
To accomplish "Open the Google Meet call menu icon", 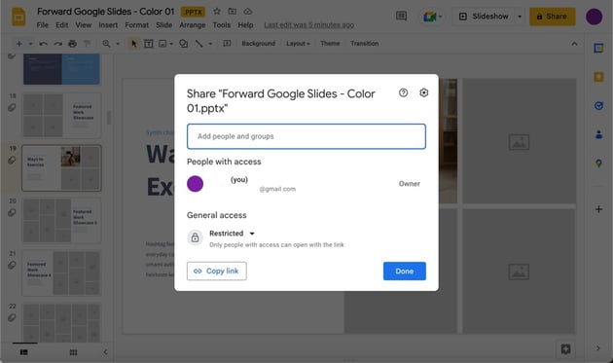I will click(x=432, y=17).
